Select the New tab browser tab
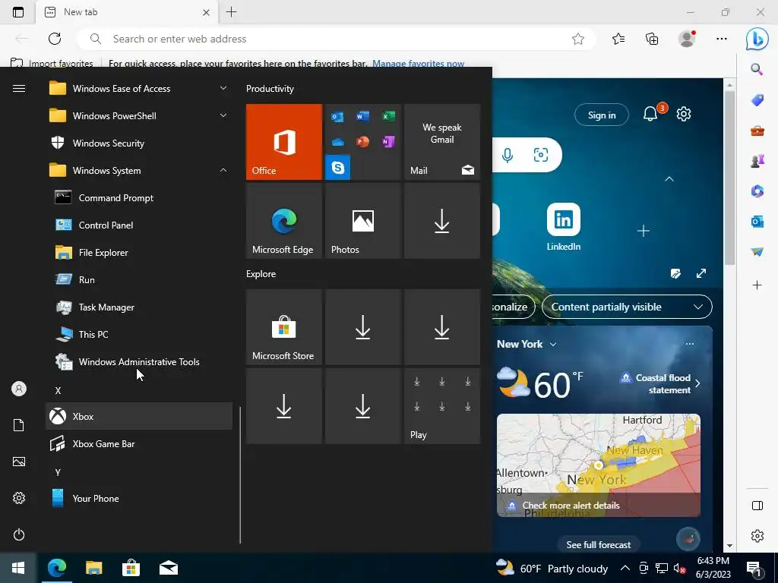This screenshot has width=778, height=583. (x=128, y=12)
